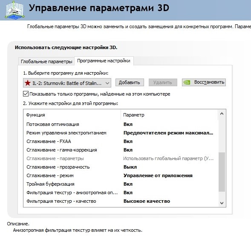Select Фильтрация текстур - качество setting
Screen dimensions: 251x251
point(121,201)
